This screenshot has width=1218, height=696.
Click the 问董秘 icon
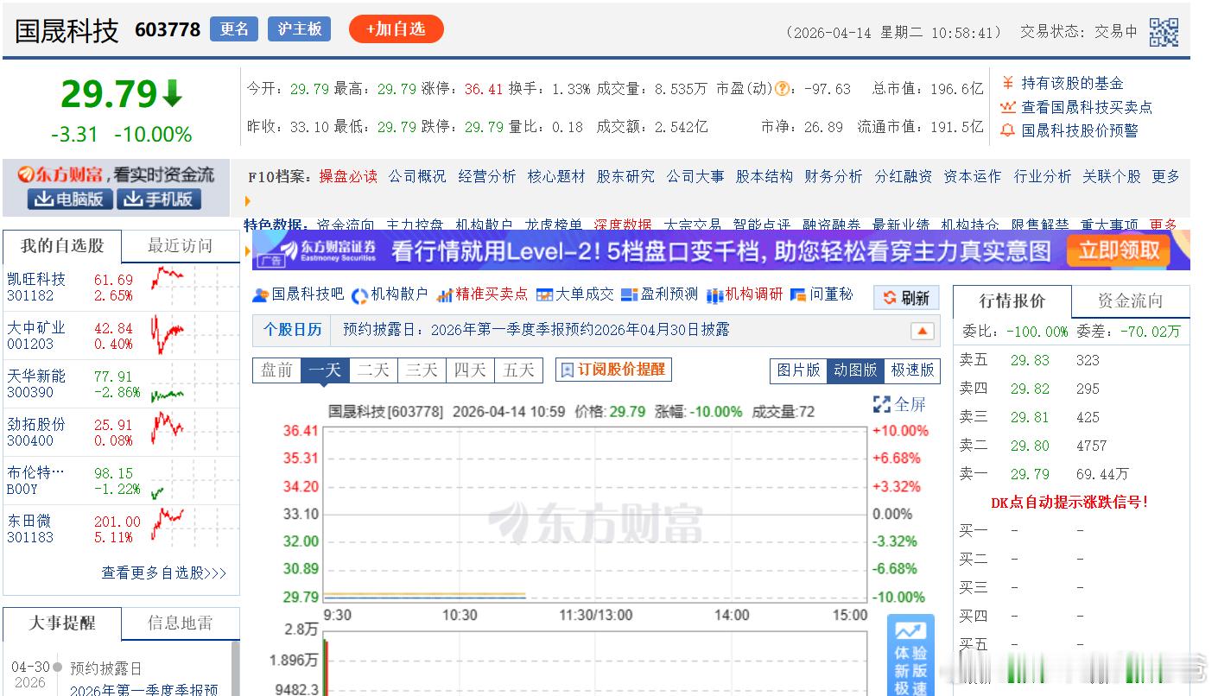(x=798, y=294)
